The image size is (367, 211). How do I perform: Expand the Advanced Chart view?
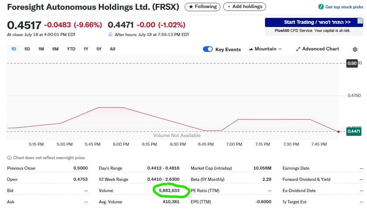318,49
